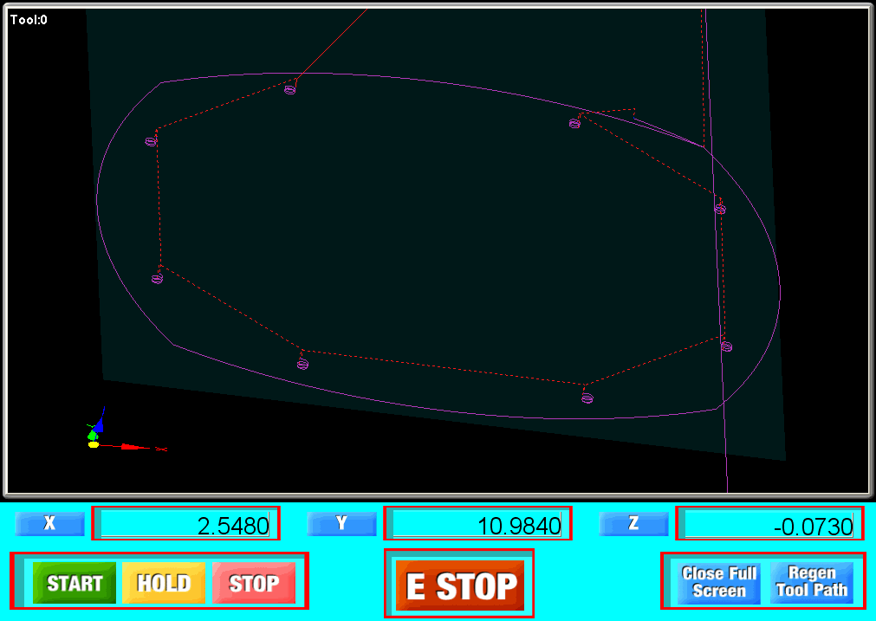Click the red STOP button
Viewport: 876px width, 621px height.
click(x=254, y=583)
